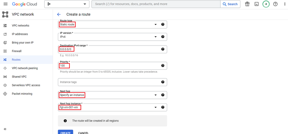Open the notifications badge showing 4

coord(266,4)
